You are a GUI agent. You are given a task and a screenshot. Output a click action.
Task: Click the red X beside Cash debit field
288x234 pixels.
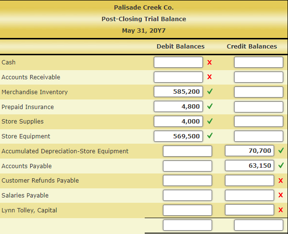[209, 62]
